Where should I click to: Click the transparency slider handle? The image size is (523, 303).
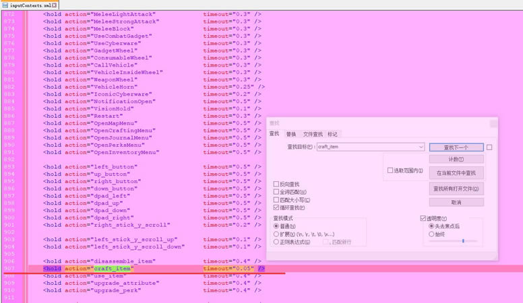(x=463, y=240)
